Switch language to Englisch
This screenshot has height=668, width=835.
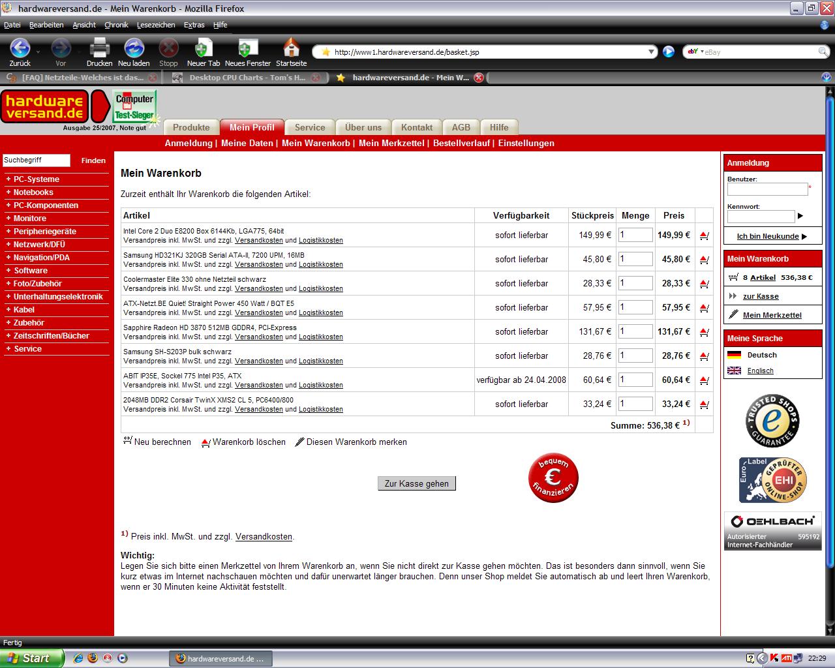(x=760, y=371)
